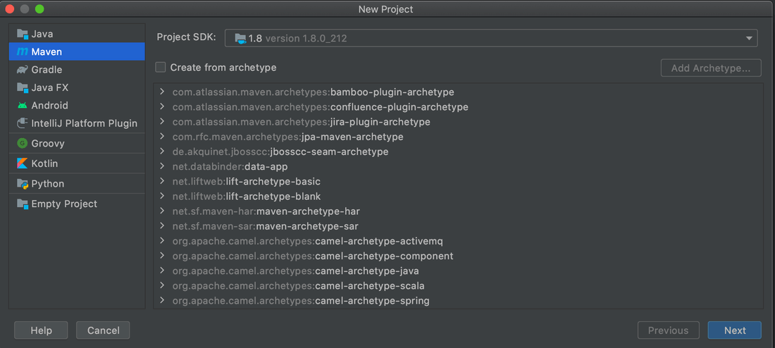The image size is (775, 348).
Task: Select the Kotlin logo icon
Action: pos(23,163)
